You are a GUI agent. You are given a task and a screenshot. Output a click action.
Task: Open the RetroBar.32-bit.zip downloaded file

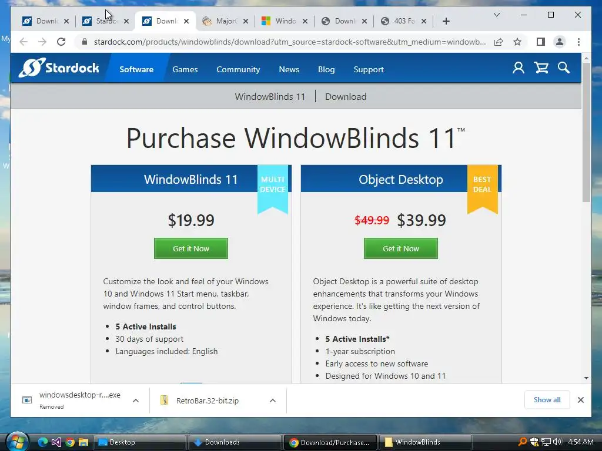pos(208,400)
